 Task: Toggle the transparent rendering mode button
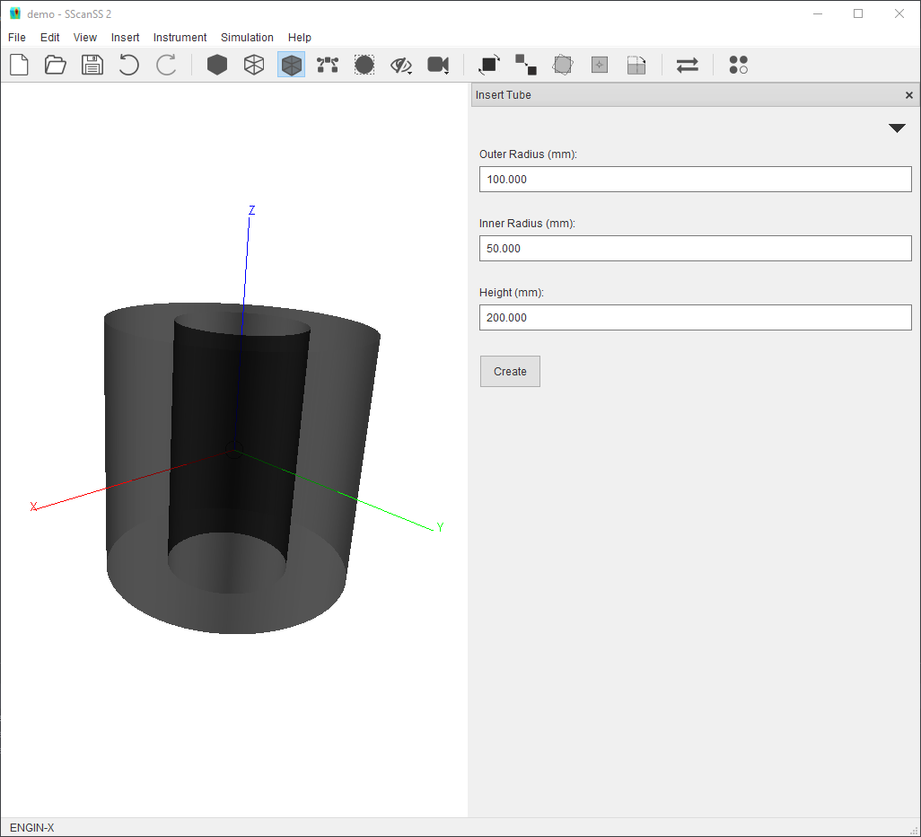tap(291, 65)
